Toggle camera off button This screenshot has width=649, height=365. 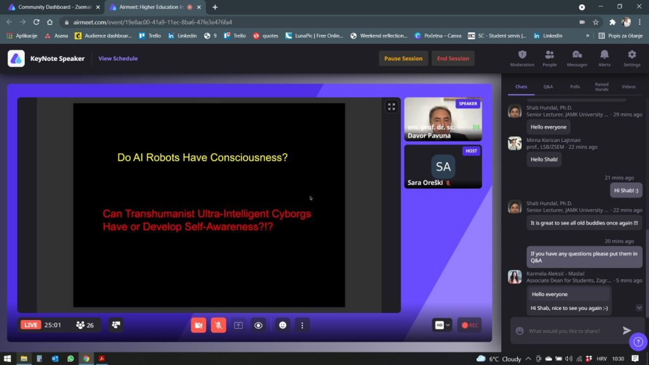198,325
